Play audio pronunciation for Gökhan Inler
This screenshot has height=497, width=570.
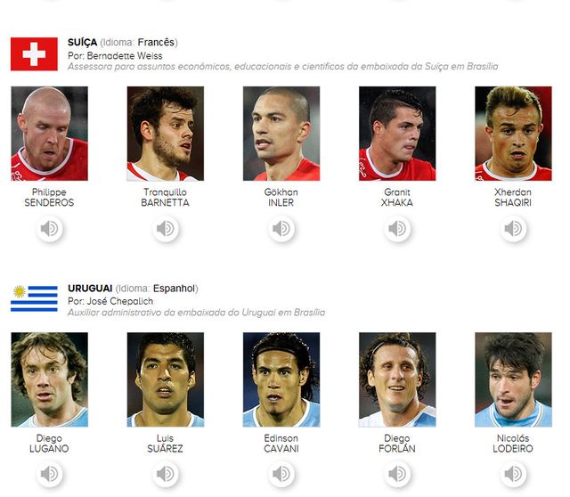[281, 230]
